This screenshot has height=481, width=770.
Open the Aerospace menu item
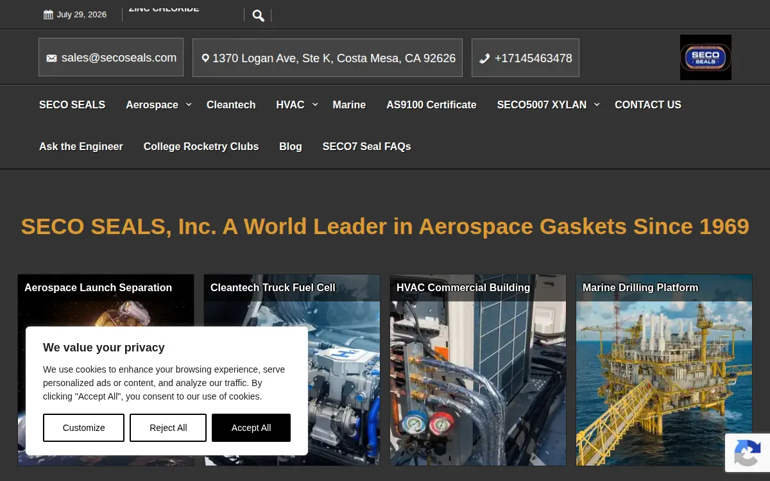(152, 105)
